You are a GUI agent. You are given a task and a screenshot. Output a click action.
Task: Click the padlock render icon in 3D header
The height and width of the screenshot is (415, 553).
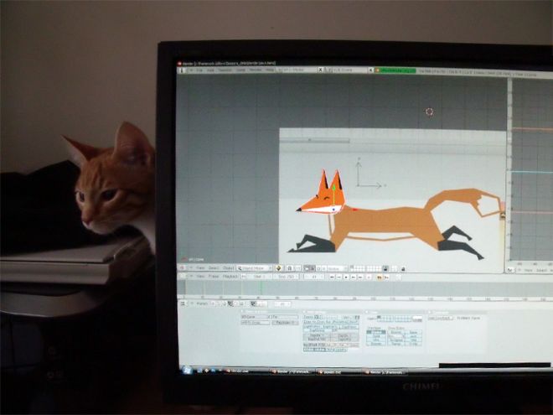tap(403, 268)
